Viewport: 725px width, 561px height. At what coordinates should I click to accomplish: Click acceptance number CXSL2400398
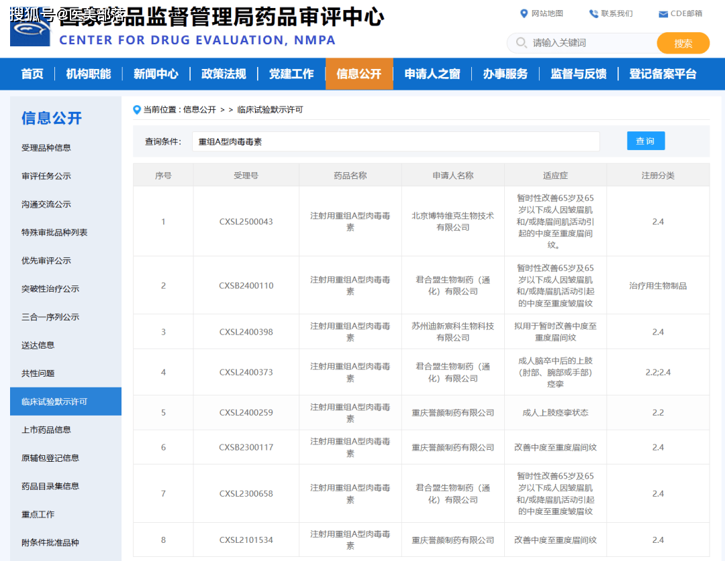(246, 332)
